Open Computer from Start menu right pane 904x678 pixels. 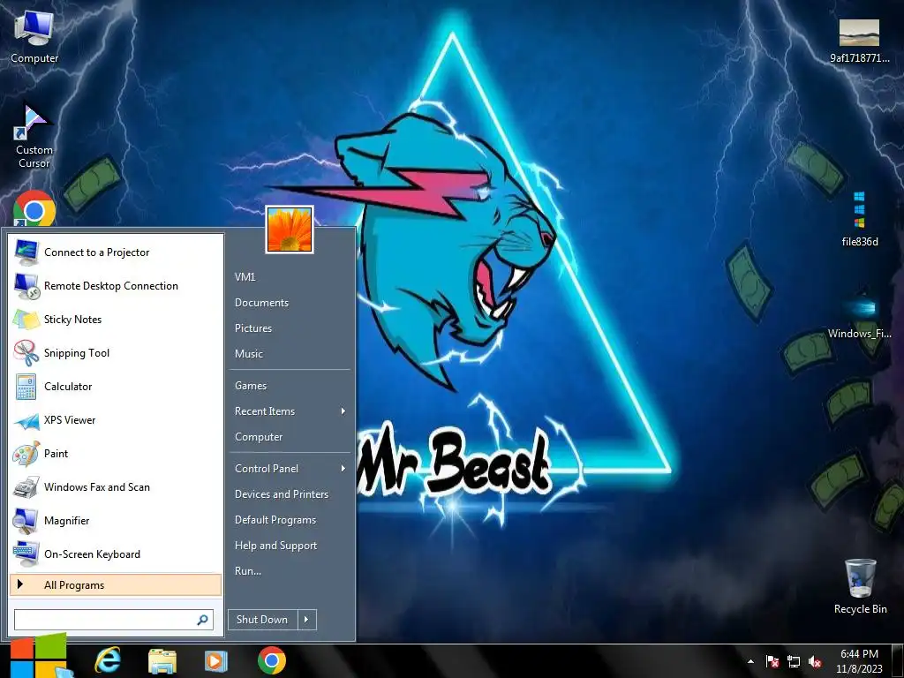(259, 437)
